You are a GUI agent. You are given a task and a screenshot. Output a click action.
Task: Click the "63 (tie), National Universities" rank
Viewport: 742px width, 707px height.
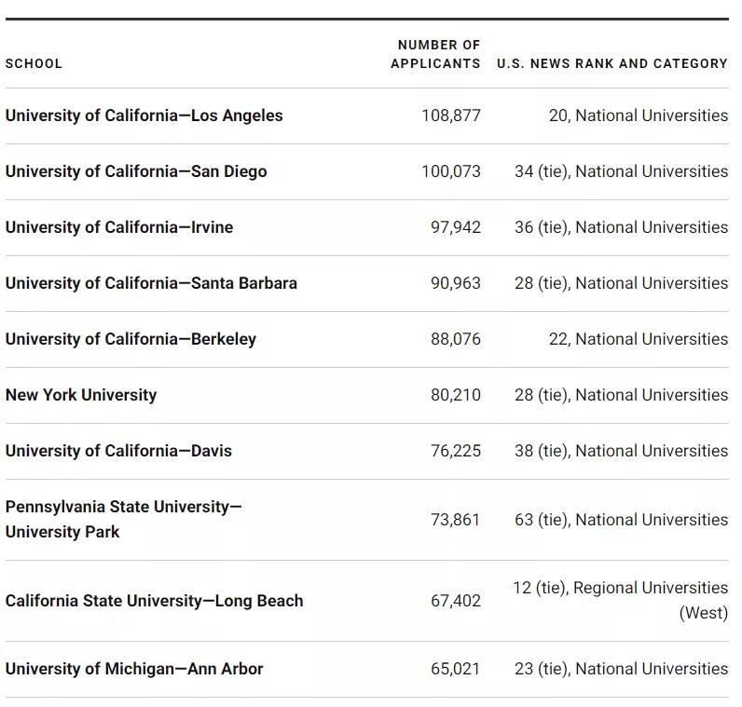[x=621, y=520]
